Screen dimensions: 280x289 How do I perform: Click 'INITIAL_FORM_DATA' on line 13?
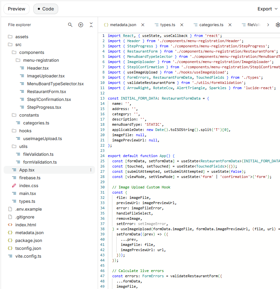(x=139, y=98)
